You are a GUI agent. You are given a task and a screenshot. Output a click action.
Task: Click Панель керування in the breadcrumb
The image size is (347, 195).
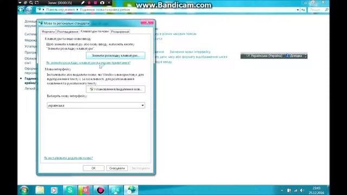click(60, 10)
